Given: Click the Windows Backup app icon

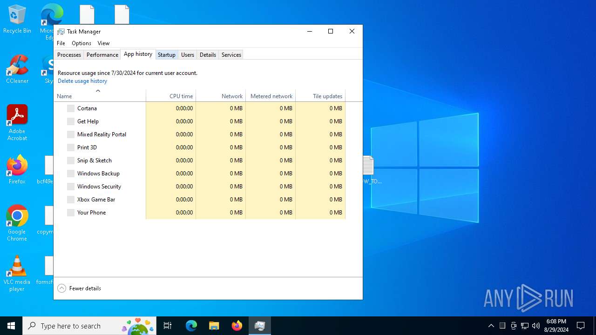Looking at the screenshot, I should (x=71, y=174).
